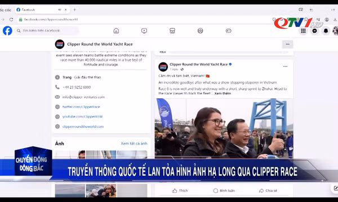Viewport: 338px width, 202px height.
Task: Click the phone number +44 23 9252 6000
Action: pos(77,87)
